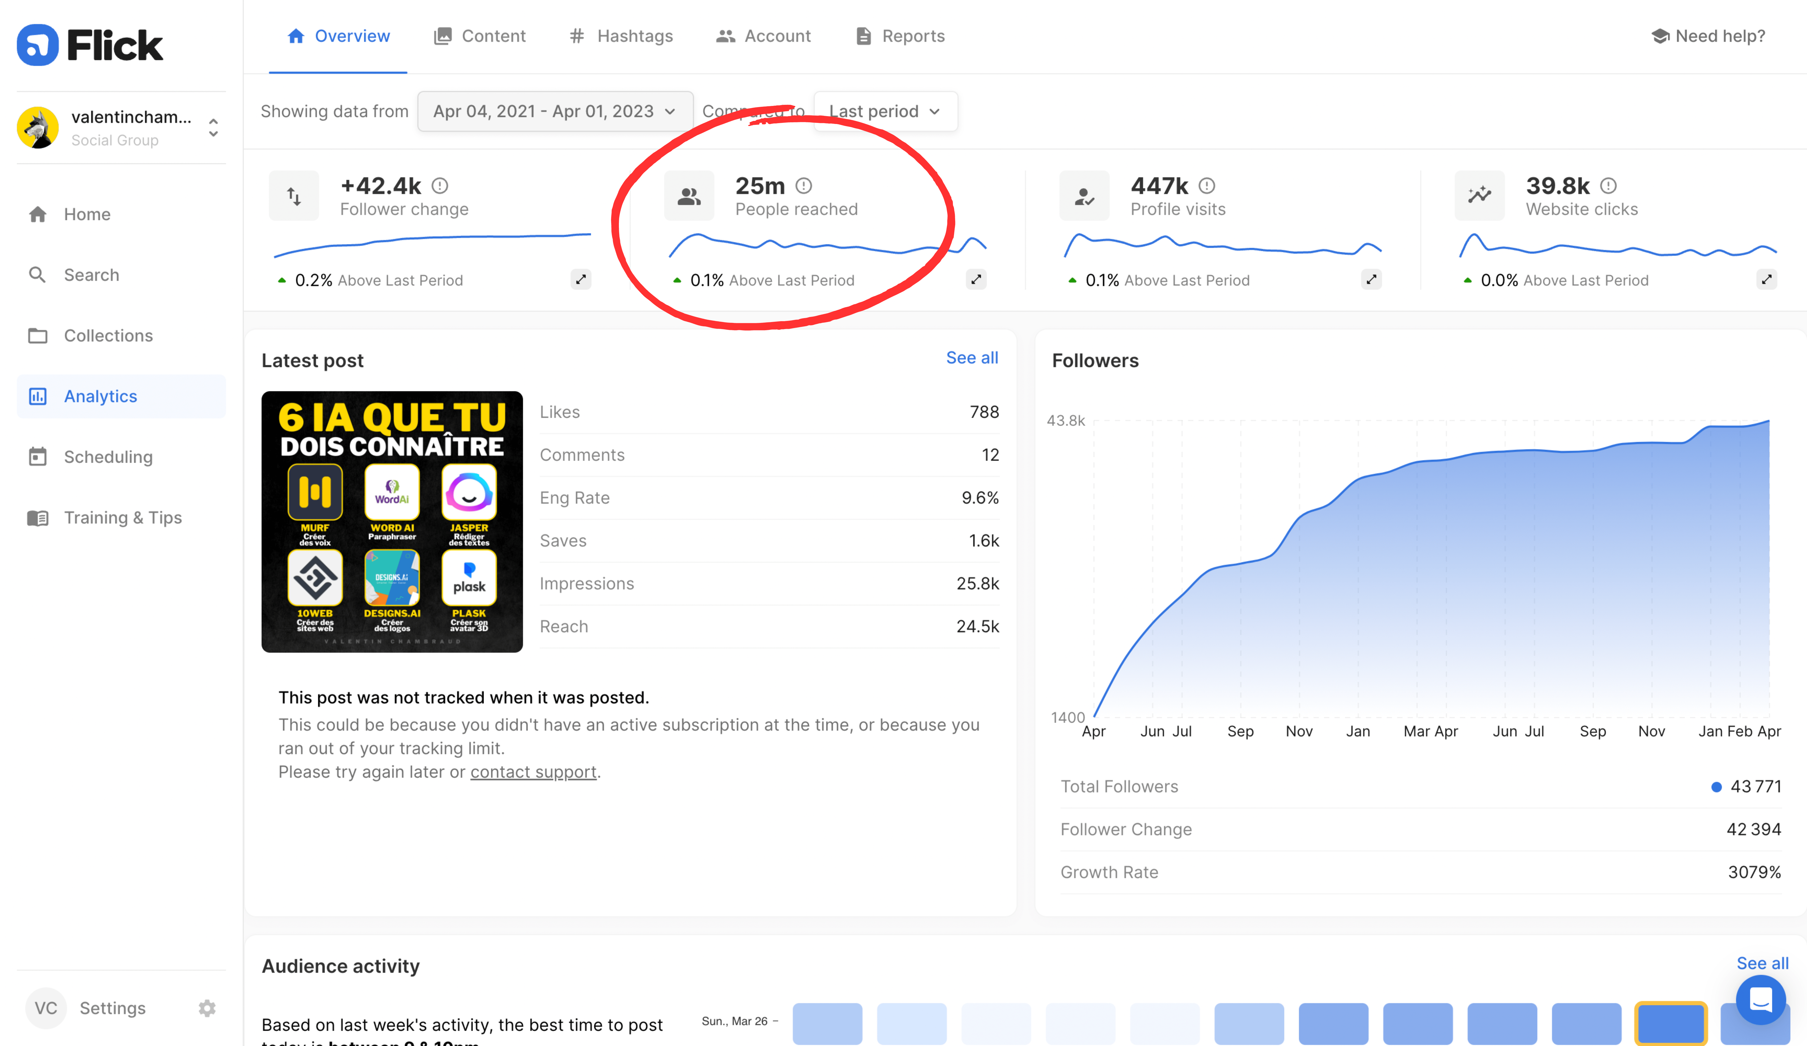Open the date range dropdown
The height and width of the screenshot is (1046, 1807).
click(555, 111)
